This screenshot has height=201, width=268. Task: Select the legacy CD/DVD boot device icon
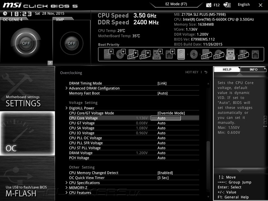[194, 54]
